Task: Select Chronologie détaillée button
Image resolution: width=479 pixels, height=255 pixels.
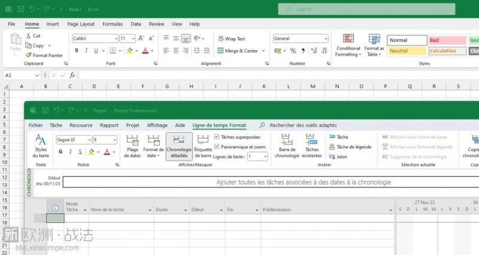Action: 178,146
